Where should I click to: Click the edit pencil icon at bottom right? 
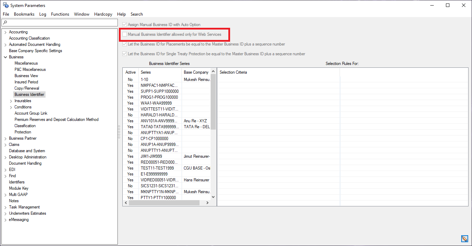point(464,239)
